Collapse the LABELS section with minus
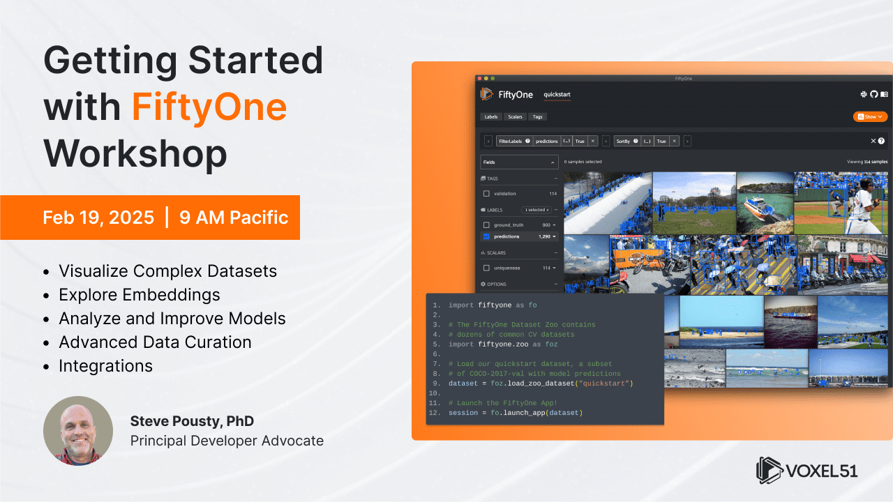The width and height of the screenshot is (893, 502). pos(555,210)
